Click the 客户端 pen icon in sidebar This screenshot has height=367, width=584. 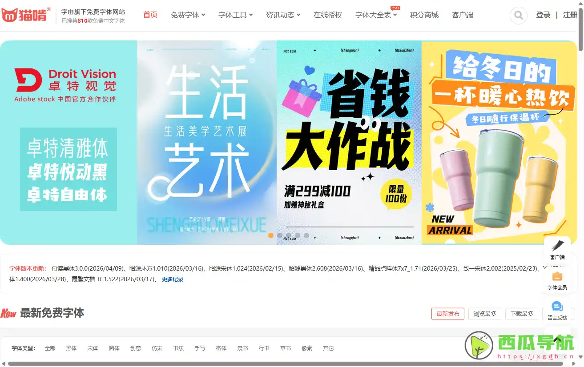[557, 245]
